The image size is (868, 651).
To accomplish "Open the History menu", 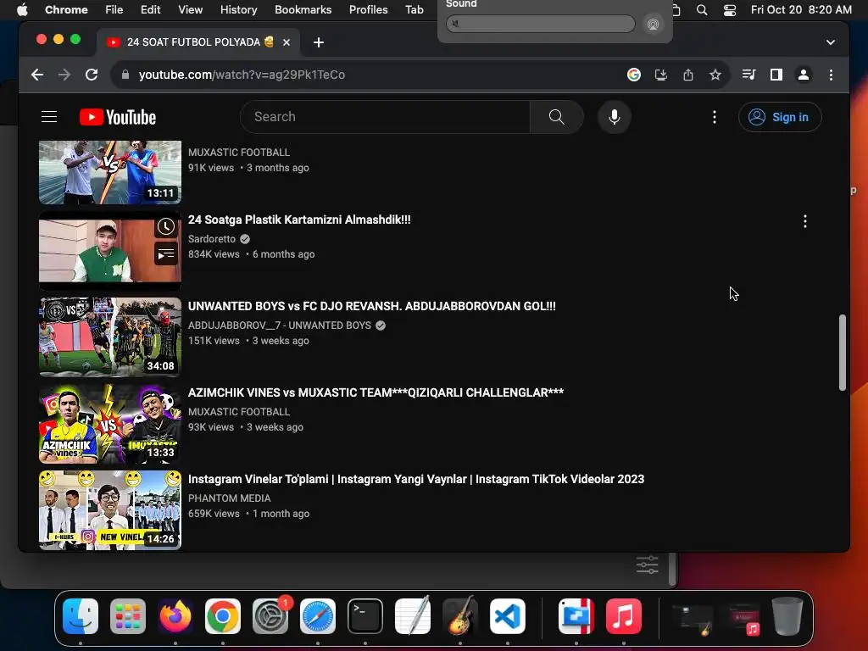I will 238,9.
